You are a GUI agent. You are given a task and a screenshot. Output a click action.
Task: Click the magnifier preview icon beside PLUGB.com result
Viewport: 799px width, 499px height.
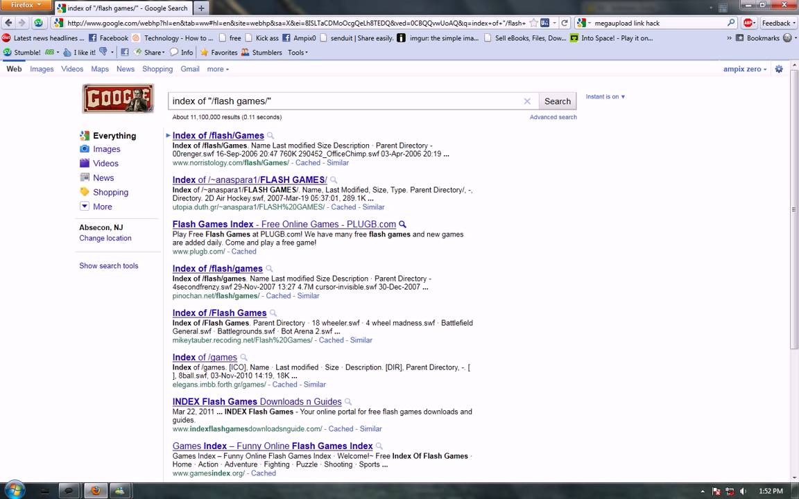click(402, 225)
